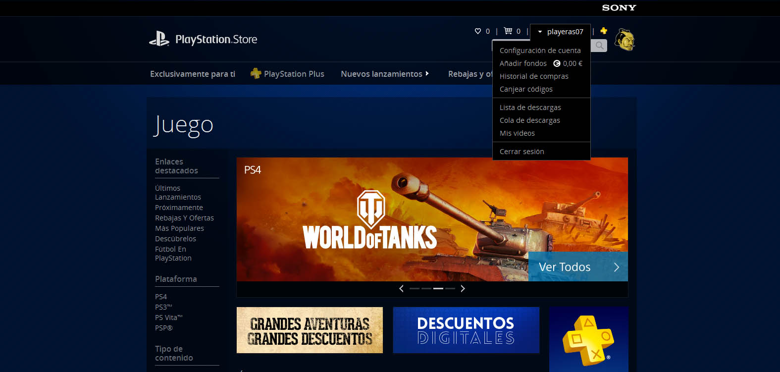780x372 pixels.
Task: Open Exclusivamente para ti tab
Action: pyautogui.click(x=193, y=74)
